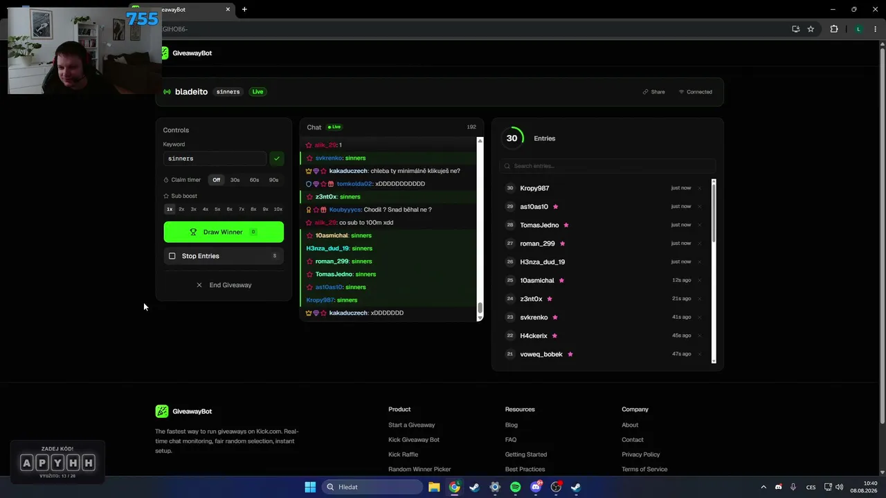This screenshot has width=886, height=498.
Task: Select the 2x sub boost
Action: pyautogui.click(x=181, y=209)
